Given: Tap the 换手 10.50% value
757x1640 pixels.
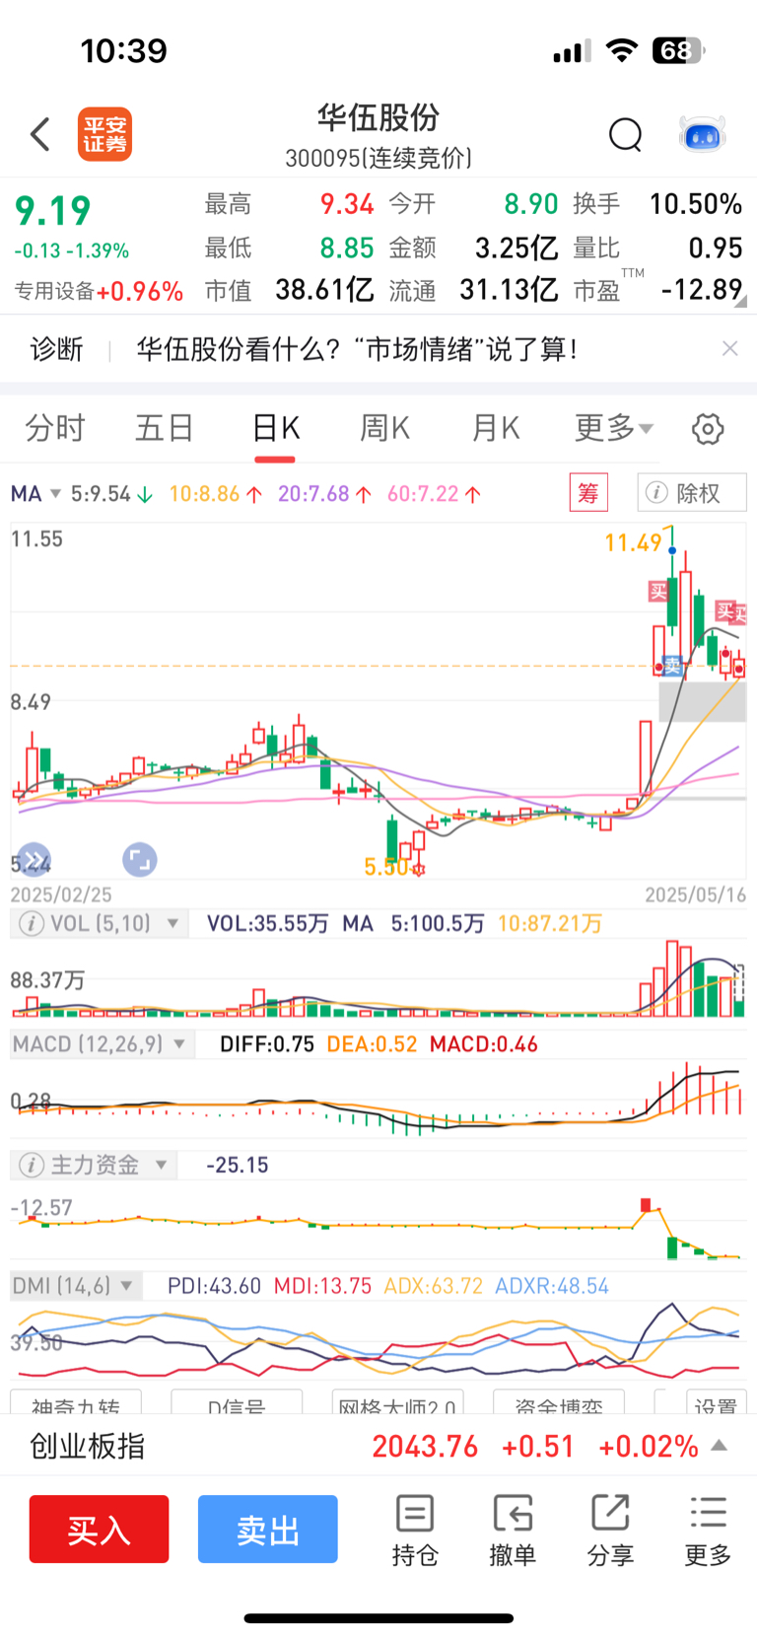Looking at the screenshot, I should 695,204.
